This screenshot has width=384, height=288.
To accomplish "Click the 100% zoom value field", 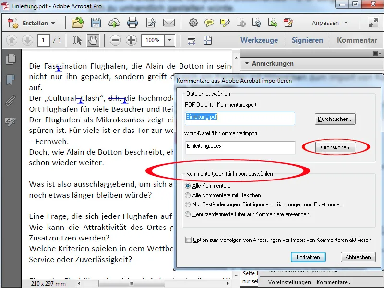I will click(x=153, y=40).
